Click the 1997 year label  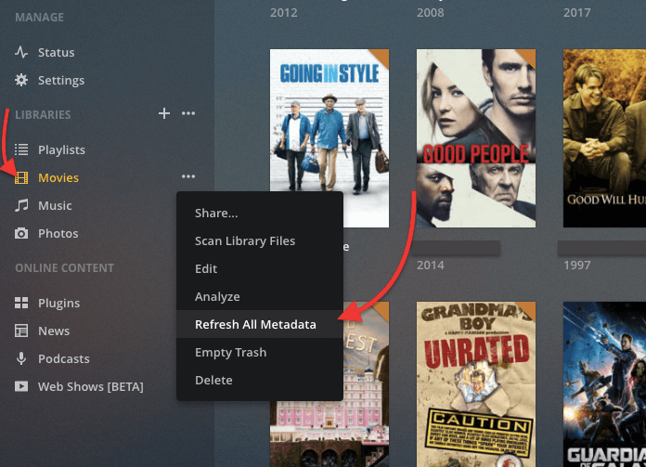(576, 265)
